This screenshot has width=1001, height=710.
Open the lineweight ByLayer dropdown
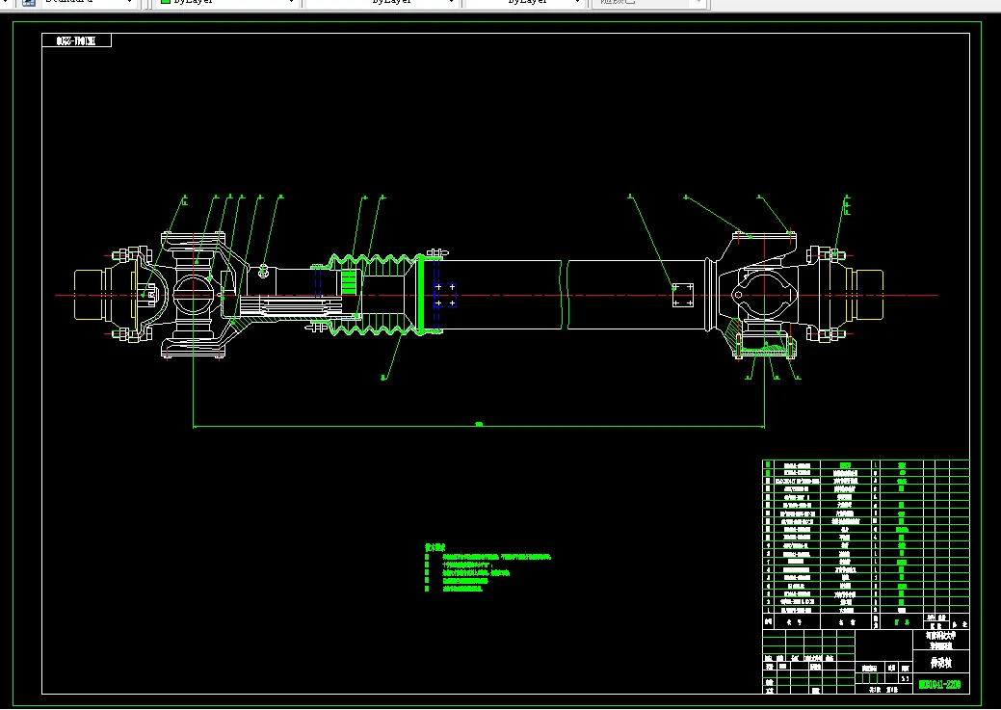[x=525, y=3]
